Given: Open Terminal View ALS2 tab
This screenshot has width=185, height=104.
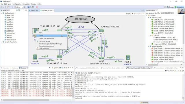Looking at the screenshot, I should coord(166,68).
